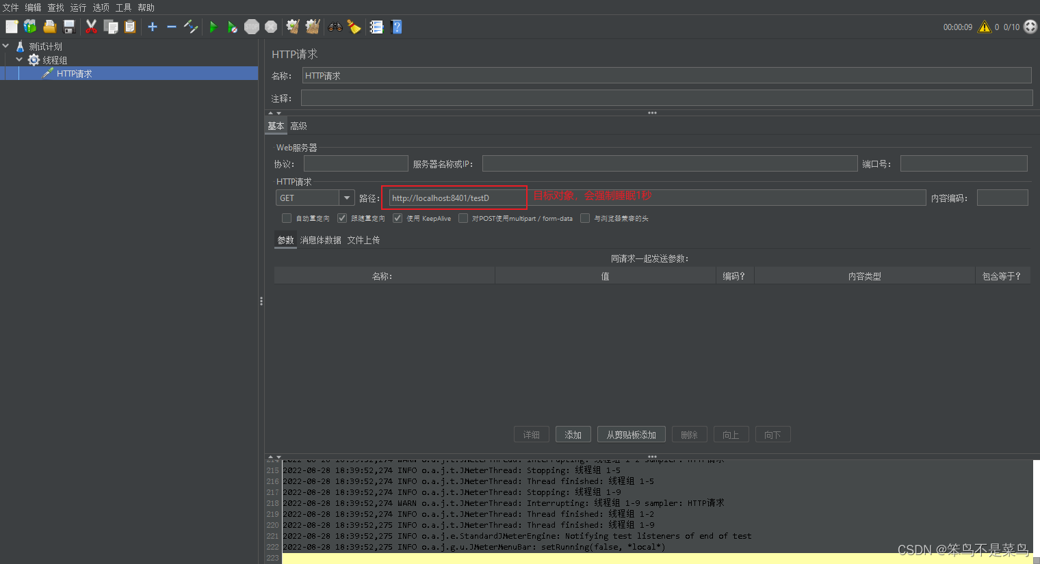
Task: Click the 从剪贴板添加 button
Action: point(632,435)
